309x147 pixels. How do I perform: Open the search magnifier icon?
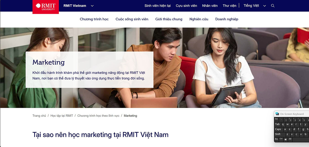[x=273, y=6]
